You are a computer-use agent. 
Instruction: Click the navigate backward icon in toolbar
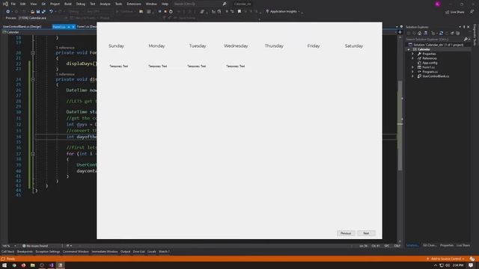coord(7,12)
